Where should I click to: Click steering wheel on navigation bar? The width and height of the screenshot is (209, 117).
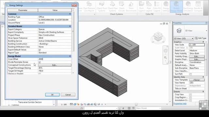pyautogui.click(x=166, y=51)
